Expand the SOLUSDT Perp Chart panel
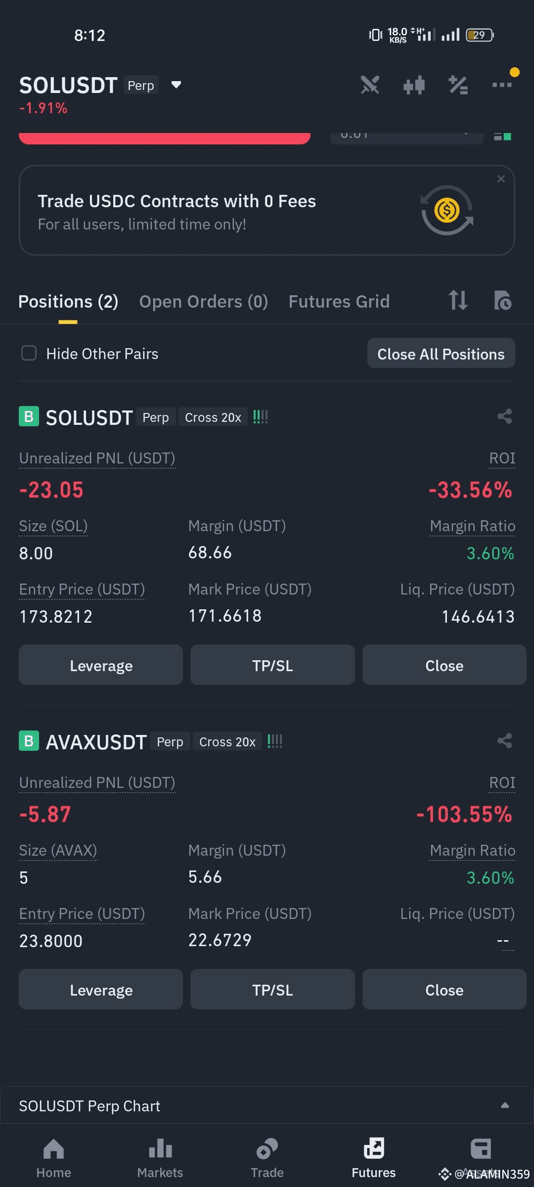The height and width of the screenshot is (1187, 534). 505,1105
